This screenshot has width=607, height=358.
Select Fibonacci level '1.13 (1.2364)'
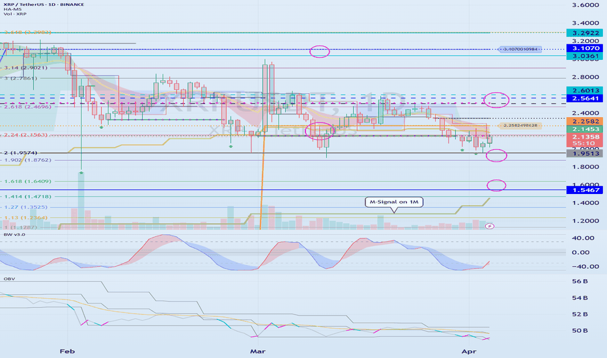[25, 217]
